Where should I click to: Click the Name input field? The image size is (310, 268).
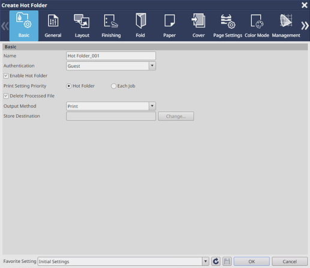coord(111,56)
